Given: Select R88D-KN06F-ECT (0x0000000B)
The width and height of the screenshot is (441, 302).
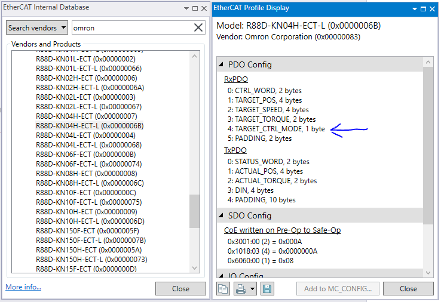Looking at the screenshot, I should pos(86,155).
